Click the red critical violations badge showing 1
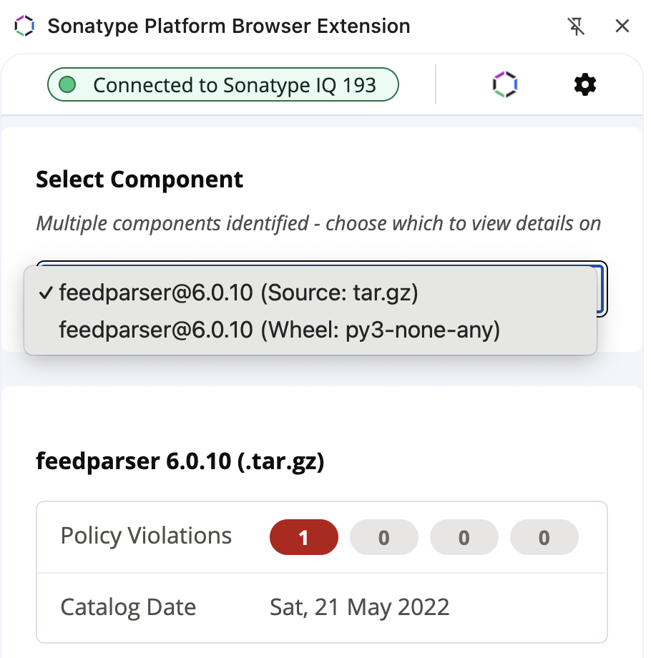The width and height of the screenshot is (651, 658). 304,537
